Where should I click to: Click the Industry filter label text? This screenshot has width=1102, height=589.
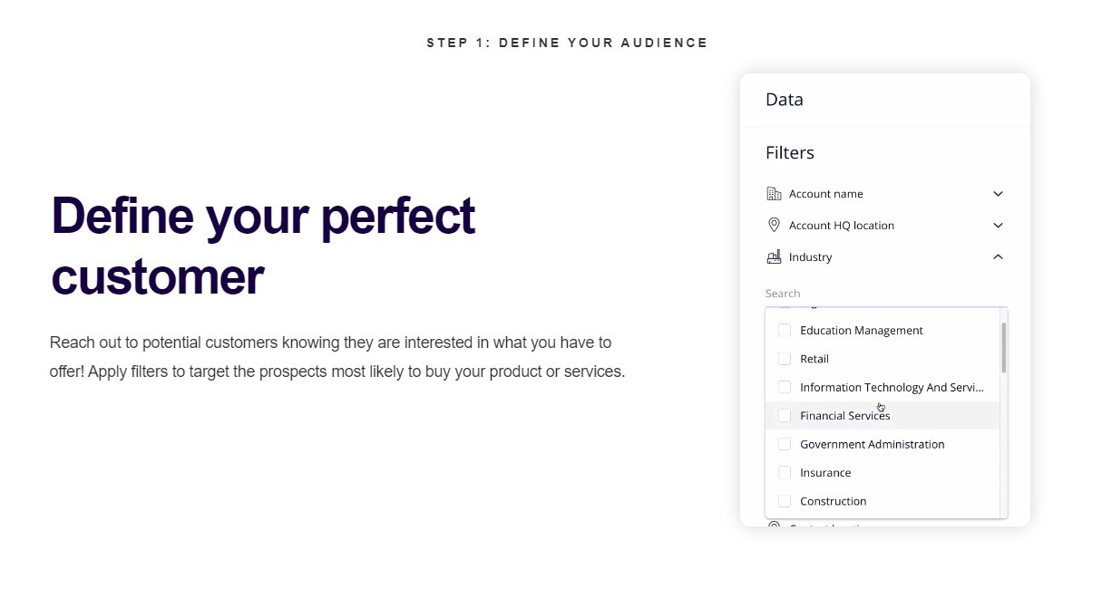[x=810, y=257]
